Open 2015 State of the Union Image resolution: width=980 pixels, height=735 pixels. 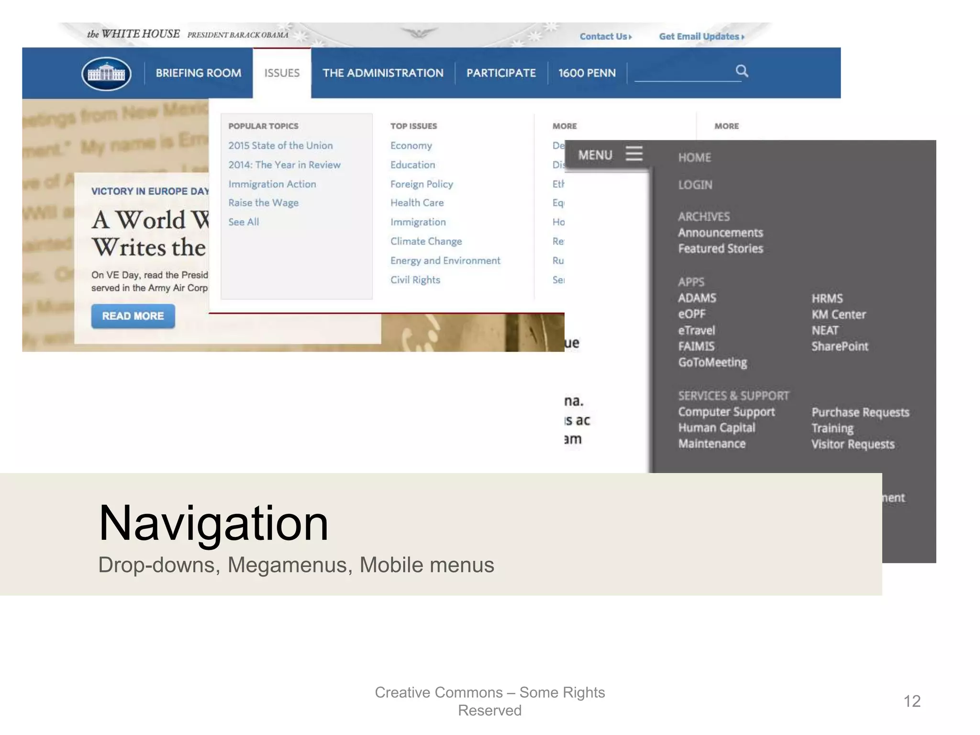(280, 145)
